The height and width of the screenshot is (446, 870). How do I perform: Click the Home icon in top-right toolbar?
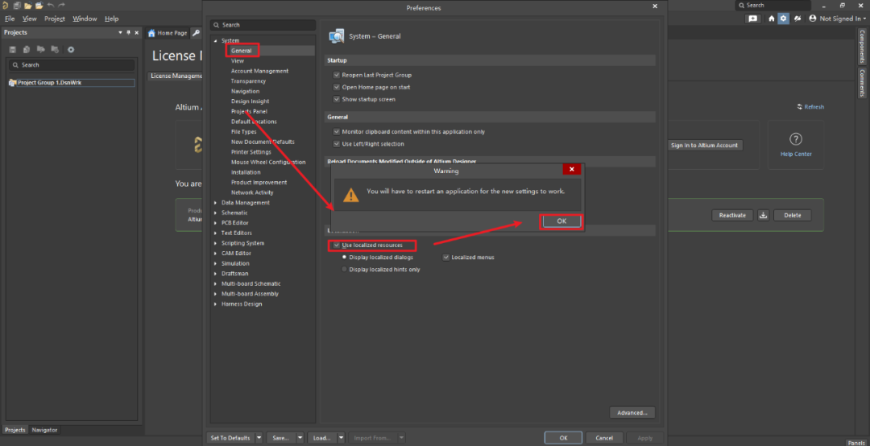[x=771, y=18]
